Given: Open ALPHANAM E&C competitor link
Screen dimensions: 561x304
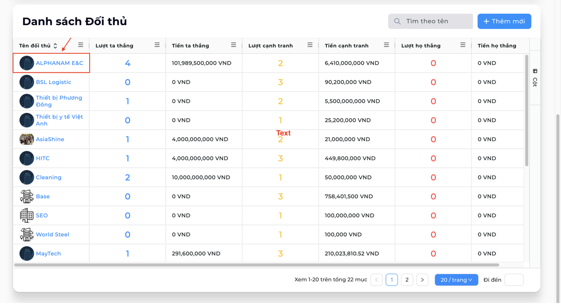Looking at the screenshot, I should [59, 63].
